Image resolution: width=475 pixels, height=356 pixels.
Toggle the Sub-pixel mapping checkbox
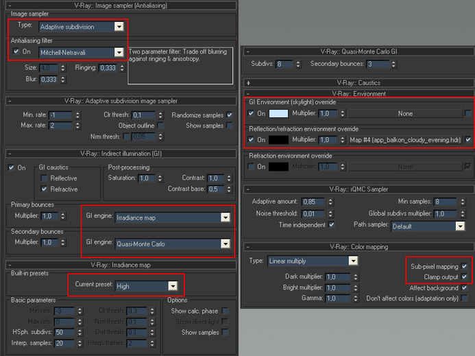tap(464, 266)
